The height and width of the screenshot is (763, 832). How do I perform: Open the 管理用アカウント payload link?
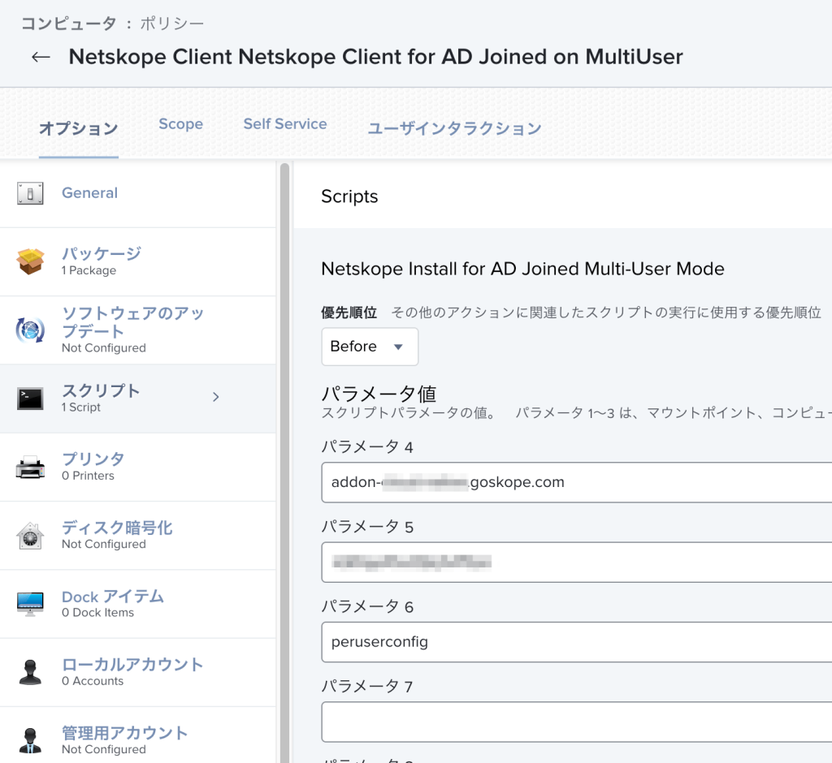tap(124, 733)
